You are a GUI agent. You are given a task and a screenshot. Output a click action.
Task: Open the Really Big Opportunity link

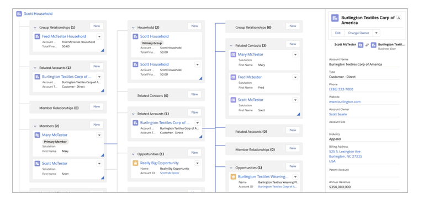pos(159,163)
